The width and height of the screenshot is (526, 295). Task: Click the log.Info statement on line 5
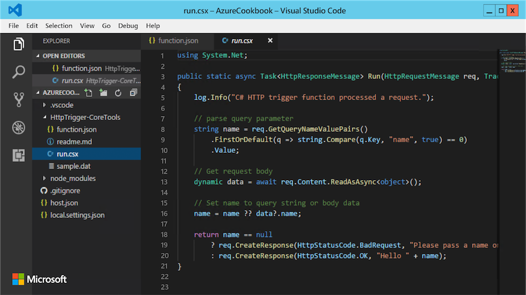click(313, 97)
